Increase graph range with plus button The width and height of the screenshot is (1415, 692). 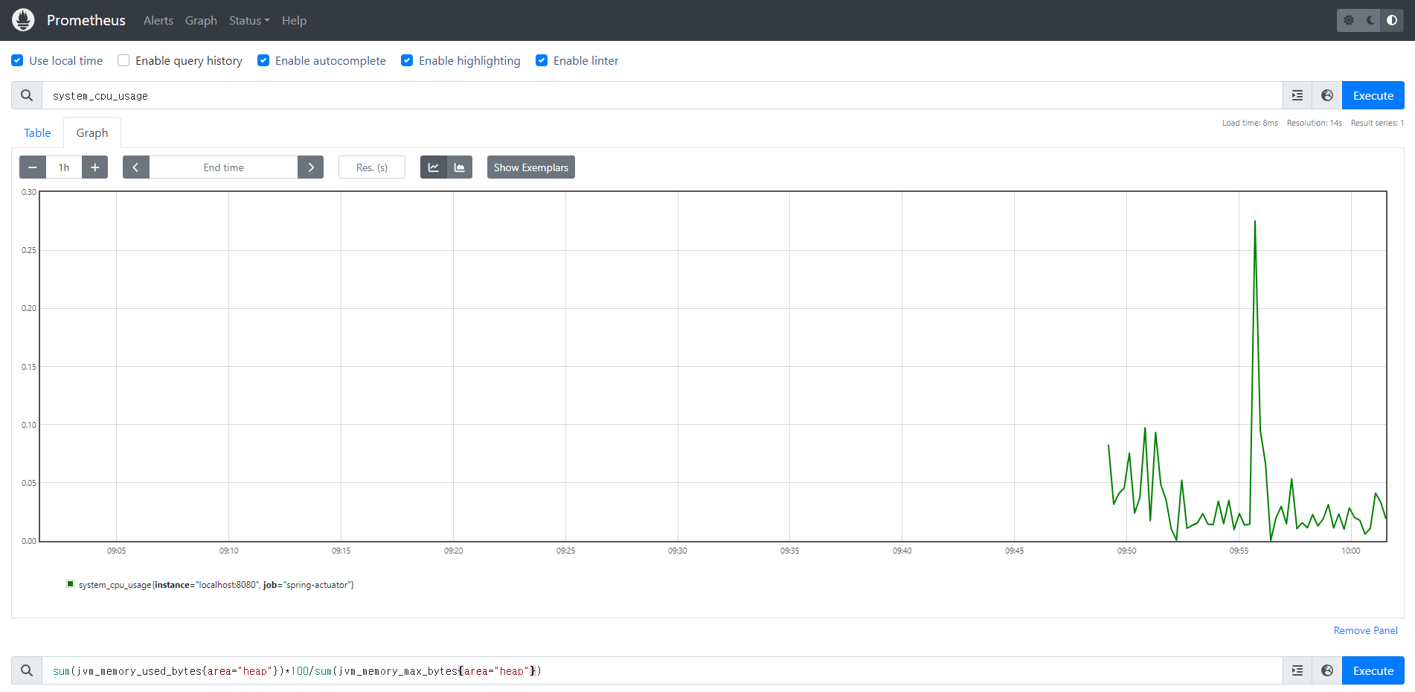94,167
